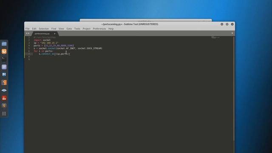This screenshot has height=153, width=272.
Task: Open the orange Burp Suite dock icon
Action: pos(4,82)
